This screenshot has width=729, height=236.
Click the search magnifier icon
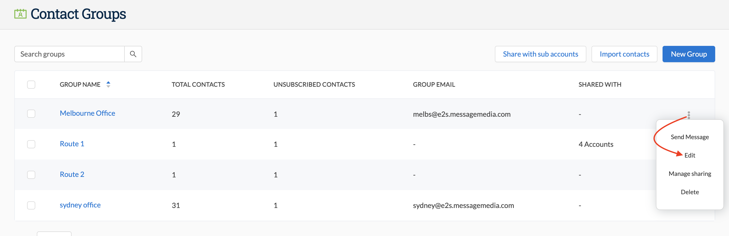(x=133, y=54)
